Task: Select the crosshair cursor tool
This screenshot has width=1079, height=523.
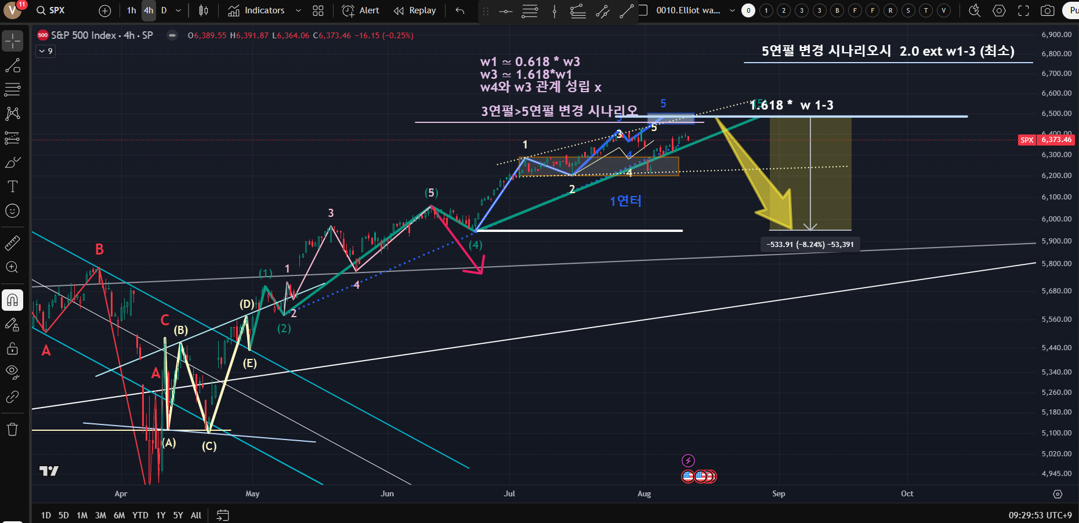Action: [12, 41]
